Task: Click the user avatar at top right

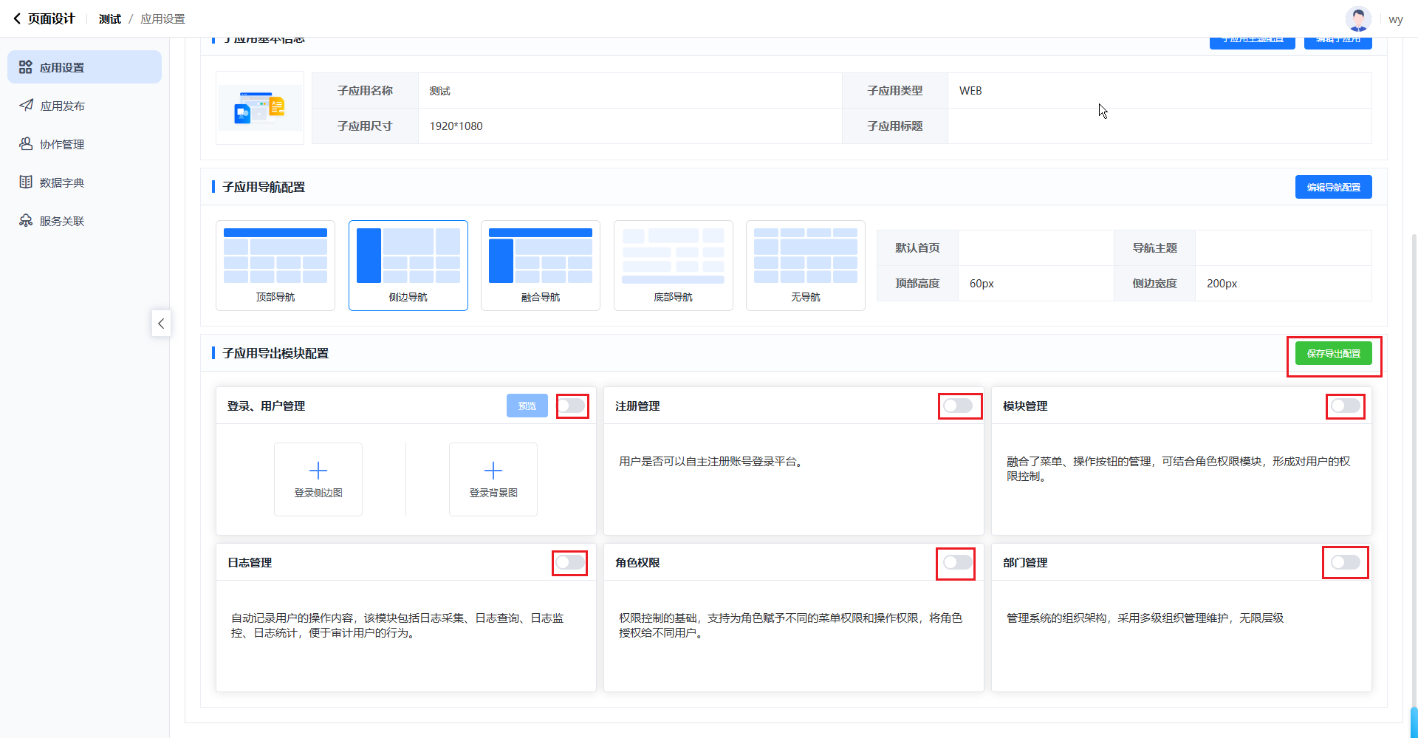Action: pos(1358,19)
